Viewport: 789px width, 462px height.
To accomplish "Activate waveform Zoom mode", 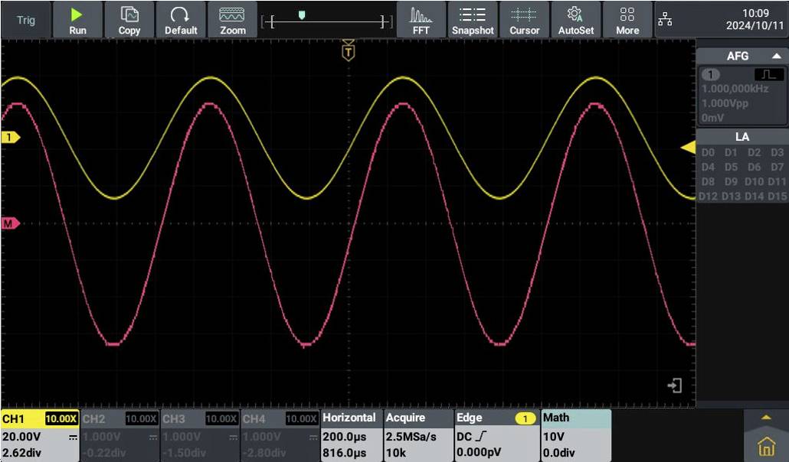I will (232, 19).
